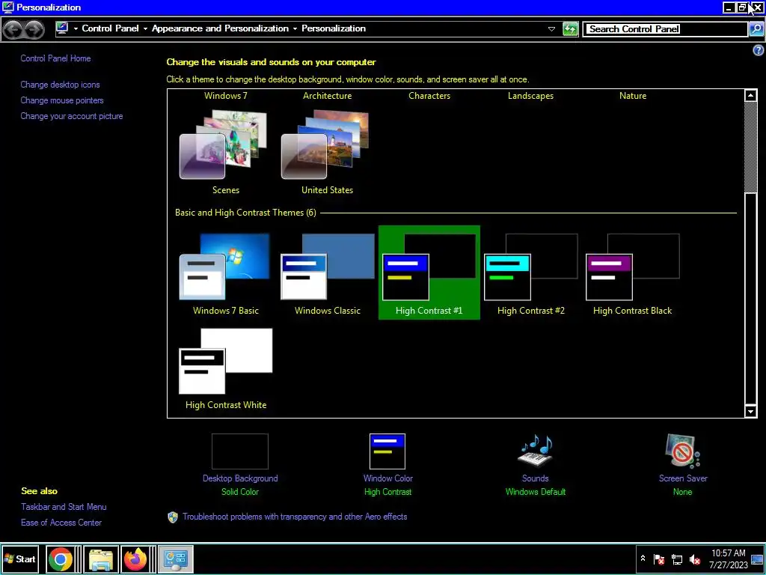The width and height of the screenshot is (766, 575).
Task: Expand arrow after Appearance and Personalization
Action: pos(295,29)
